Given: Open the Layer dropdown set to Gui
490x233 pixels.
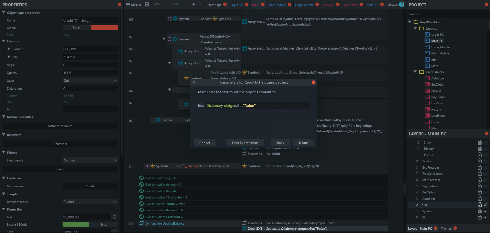Looking at the screenshot, I should click(90, 80).
